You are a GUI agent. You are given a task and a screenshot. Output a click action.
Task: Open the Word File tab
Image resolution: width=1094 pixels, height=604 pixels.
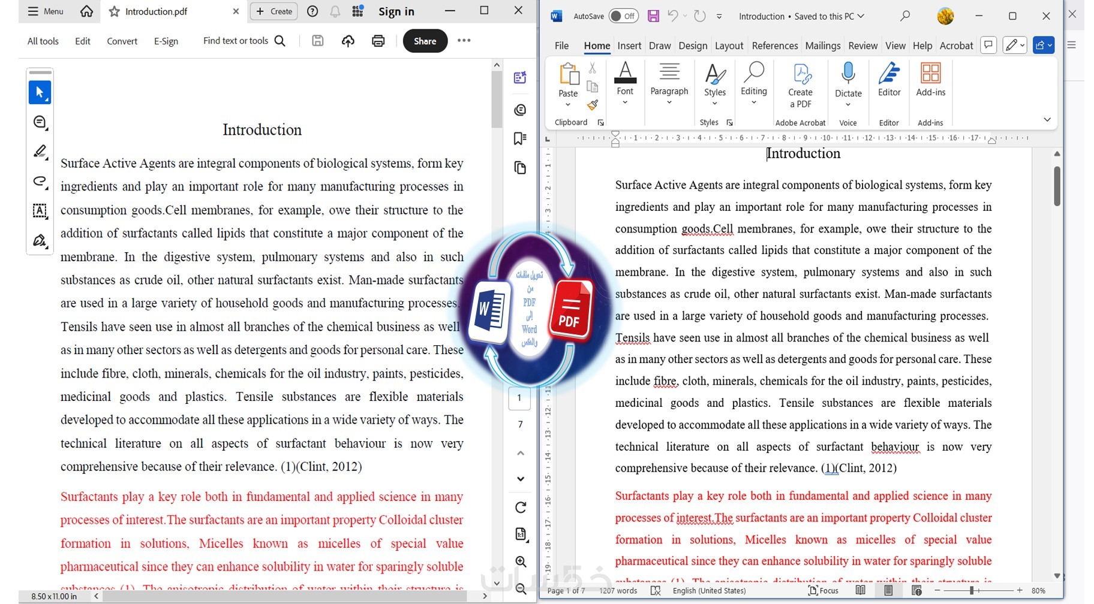(562, 46)
